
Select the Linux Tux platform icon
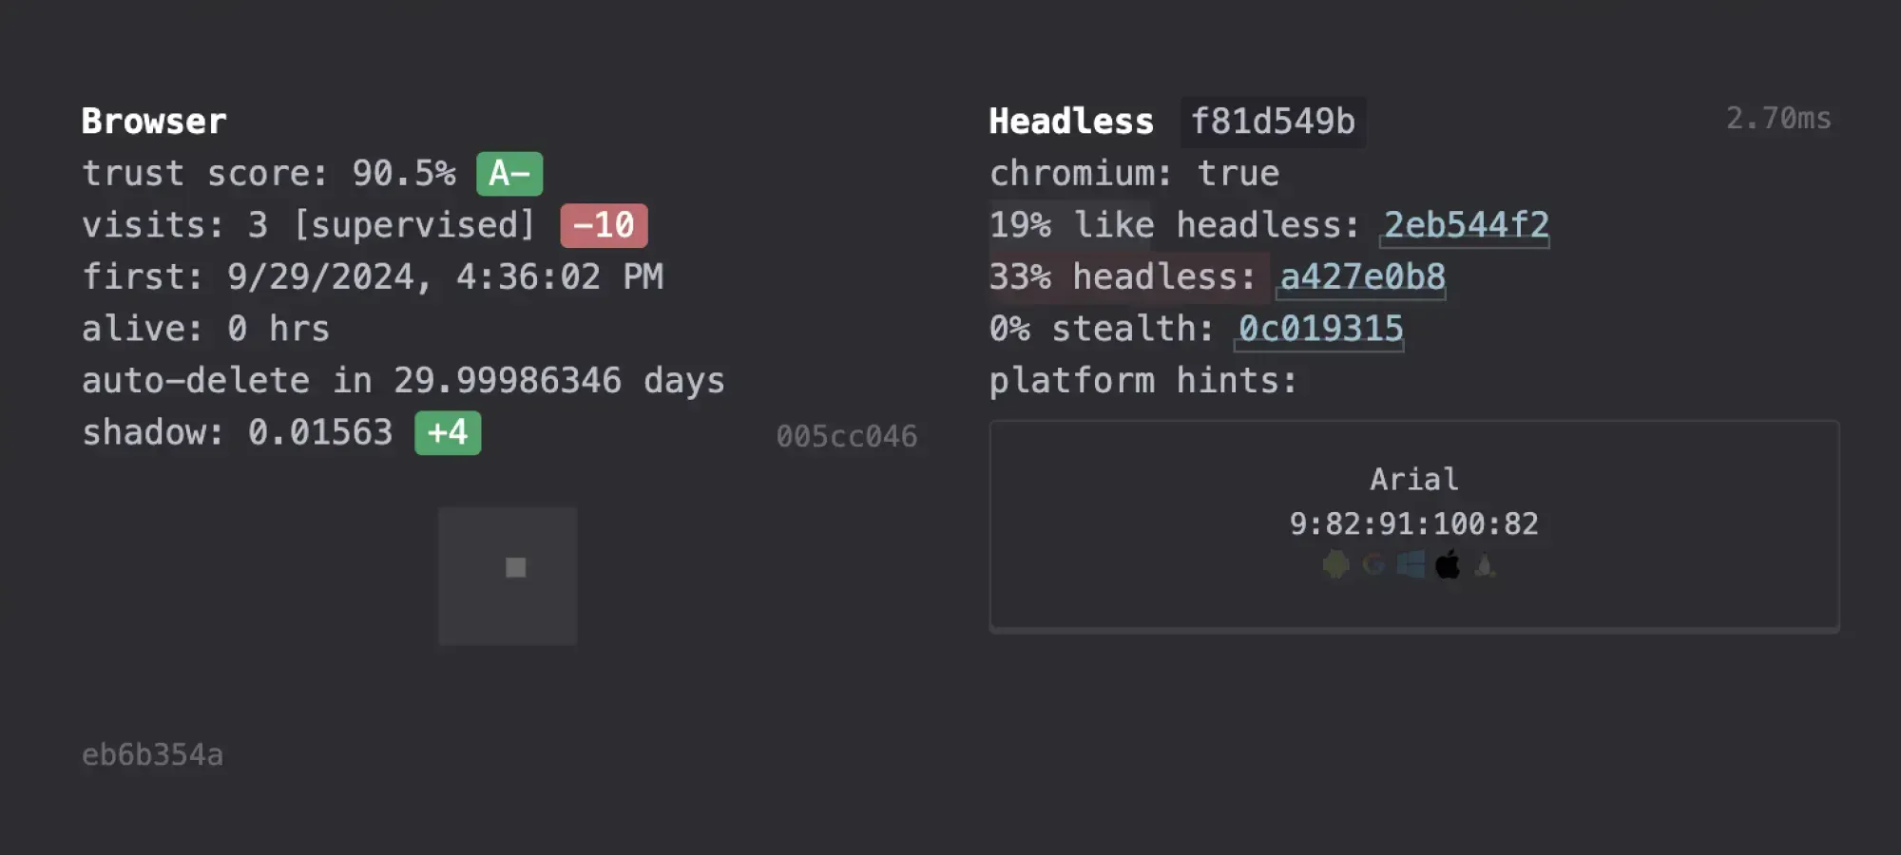point(1484,565)
